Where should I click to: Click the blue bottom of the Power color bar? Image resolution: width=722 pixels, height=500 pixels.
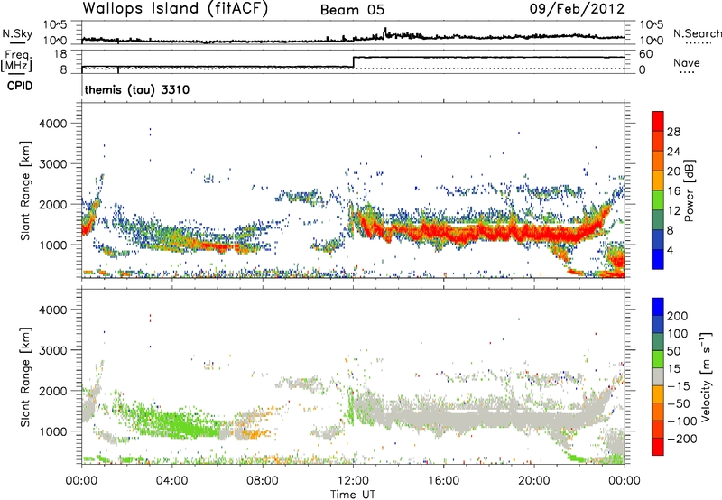pyautogui.click(x=658, y=259)
